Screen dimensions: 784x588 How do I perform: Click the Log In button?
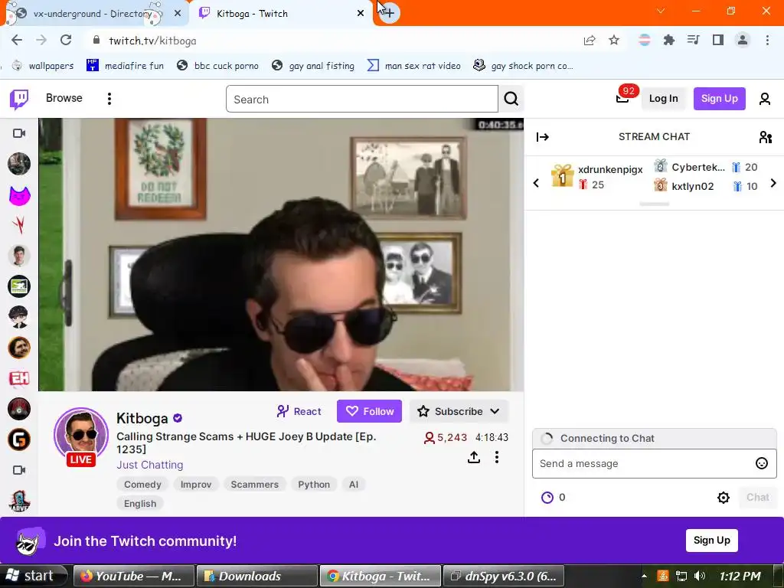coord(663,99)
